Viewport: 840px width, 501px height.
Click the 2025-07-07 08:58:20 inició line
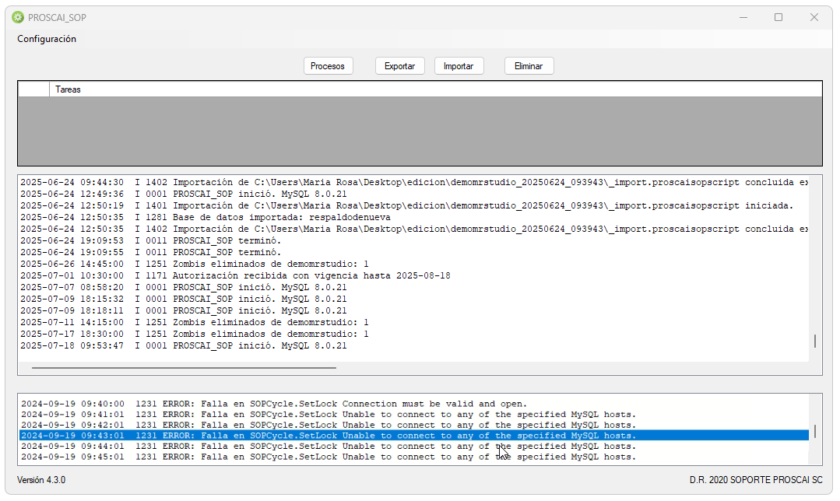pos(184,287)
